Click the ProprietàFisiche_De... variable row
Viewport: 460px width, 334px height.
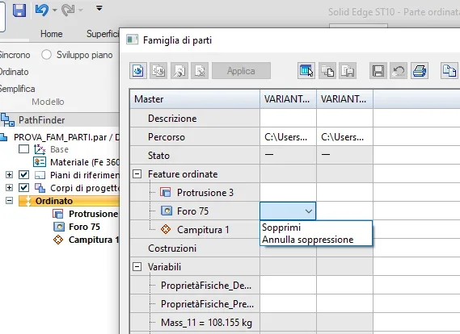pyautogui.click(x=206, y=286)
